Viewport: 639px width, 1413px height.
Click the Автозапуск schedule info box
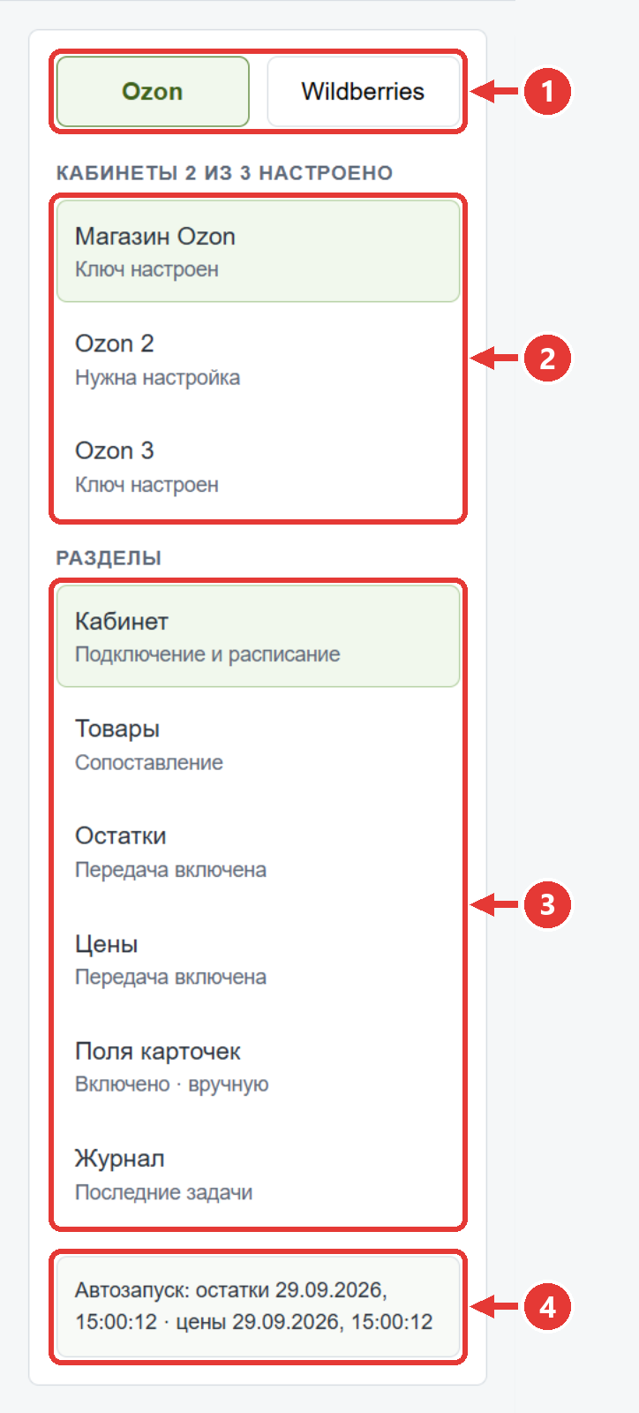pos(259,1306)
